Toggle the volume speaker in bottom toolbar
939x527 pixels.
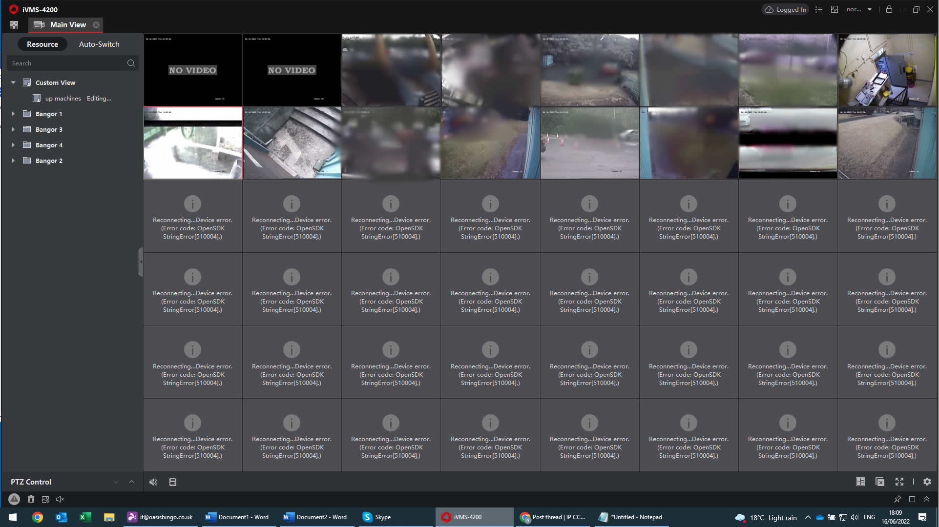tap(153, 482)
